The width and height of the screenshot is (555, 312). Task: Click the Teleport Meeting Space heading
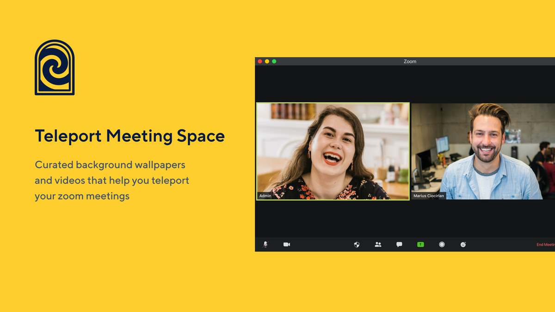click(130, 136)
